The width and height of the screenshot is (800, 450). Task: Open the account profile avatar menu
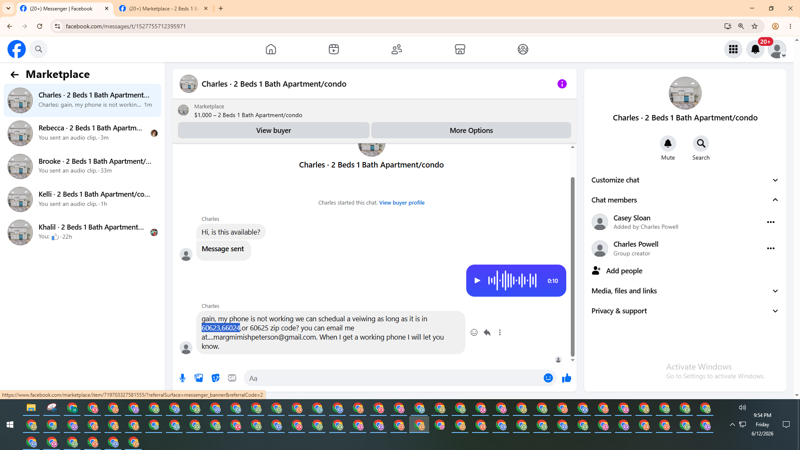(x=777, y=49)
